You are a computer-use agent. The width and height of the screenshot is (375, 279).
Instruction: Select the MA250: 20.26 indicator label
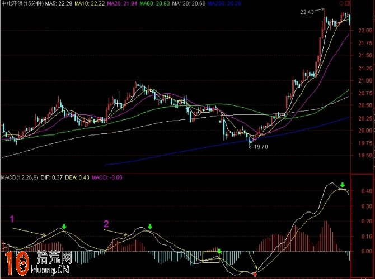coord(224,3)
